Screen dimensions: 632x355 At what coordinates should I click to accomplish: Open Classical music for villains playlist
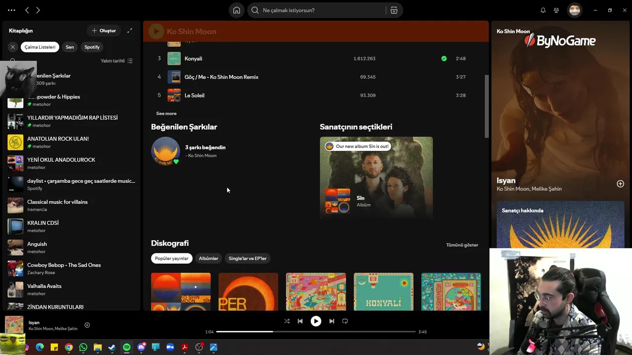[72, 206]
